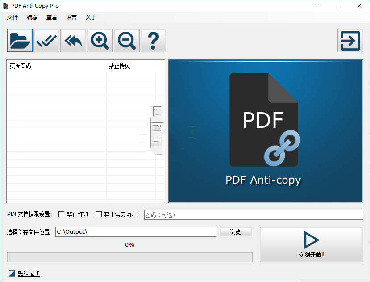Minimize the PDF Anti-Copy Pro window
This screenshot has width=370, height=282.
pyautogui.click(x=319, y=6)
